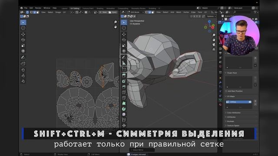The height and width of the screenshot is (156, 278).
Task: Click the Open image button
Action: pos(113,12)
